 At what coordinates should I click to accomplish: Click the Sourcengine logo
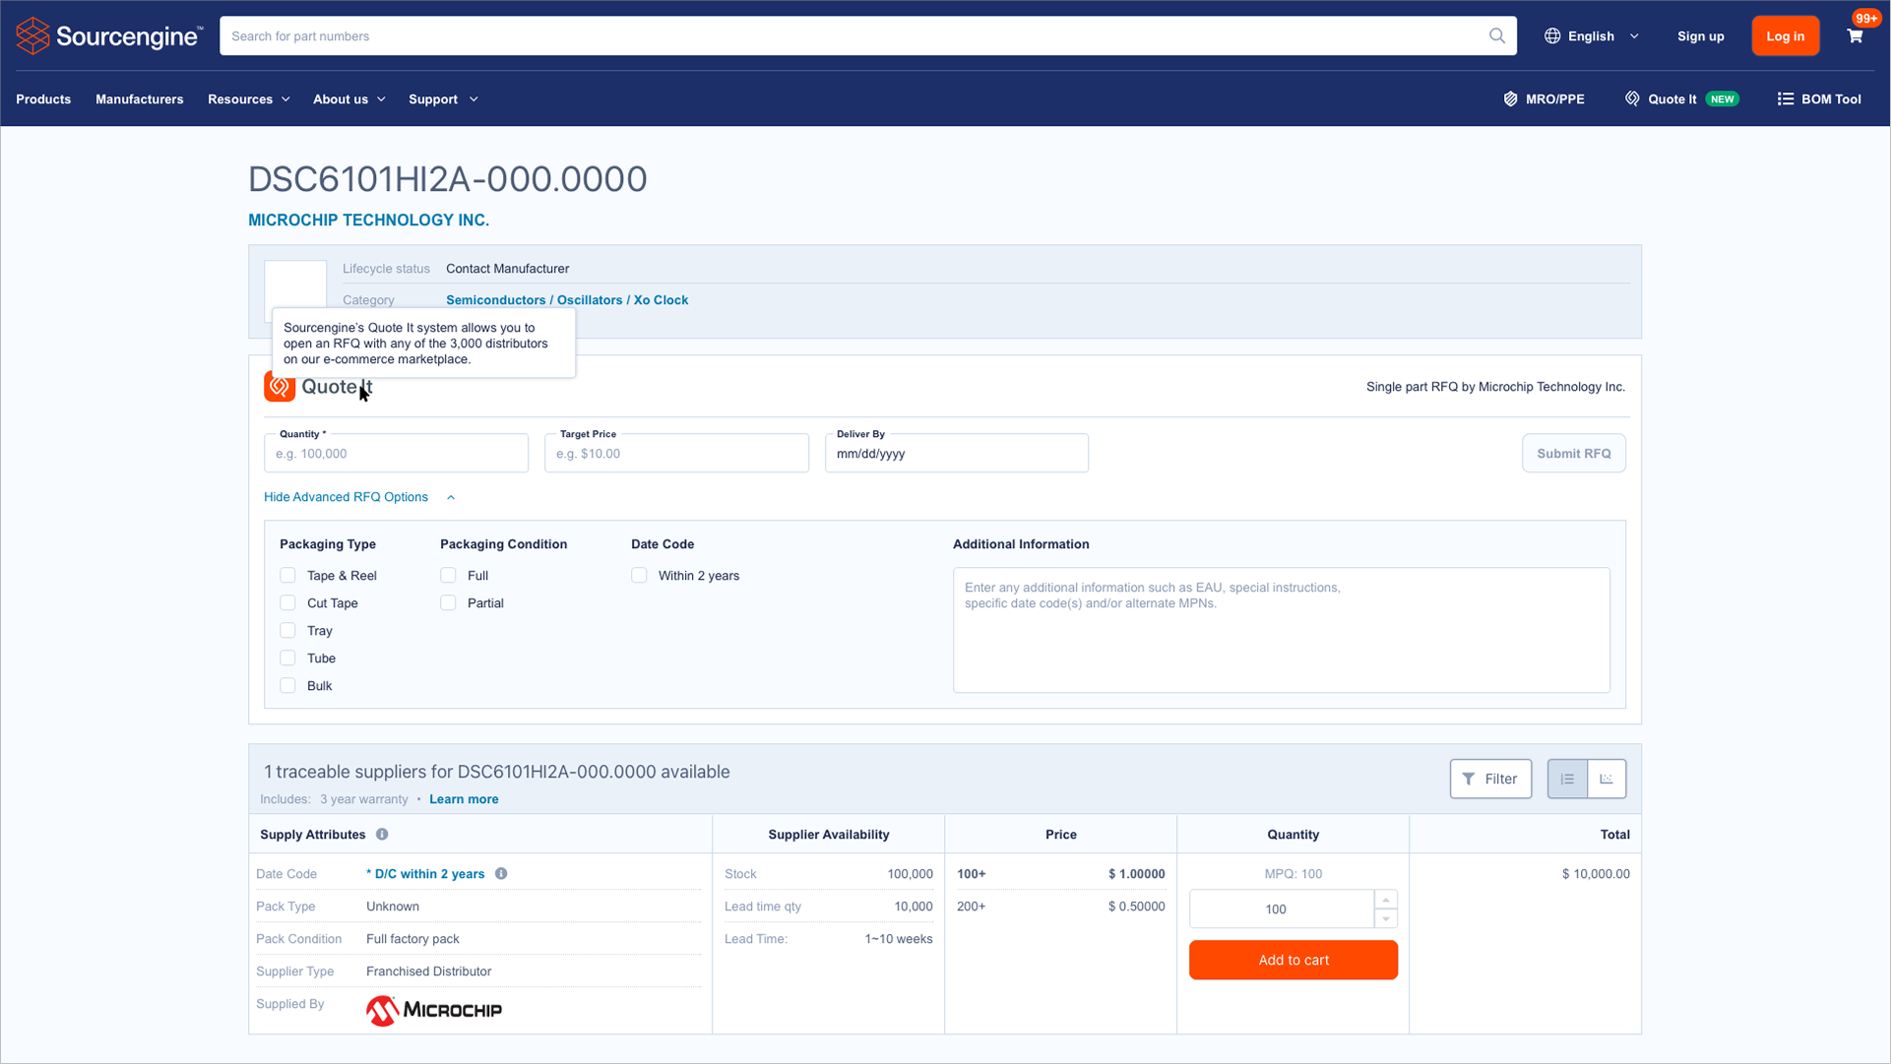click(109, 36)
